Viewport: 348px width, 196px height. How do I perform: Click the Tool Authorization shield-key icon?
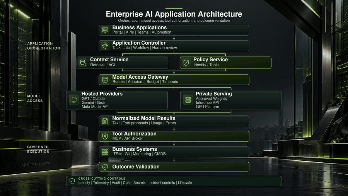click(105, 136)
